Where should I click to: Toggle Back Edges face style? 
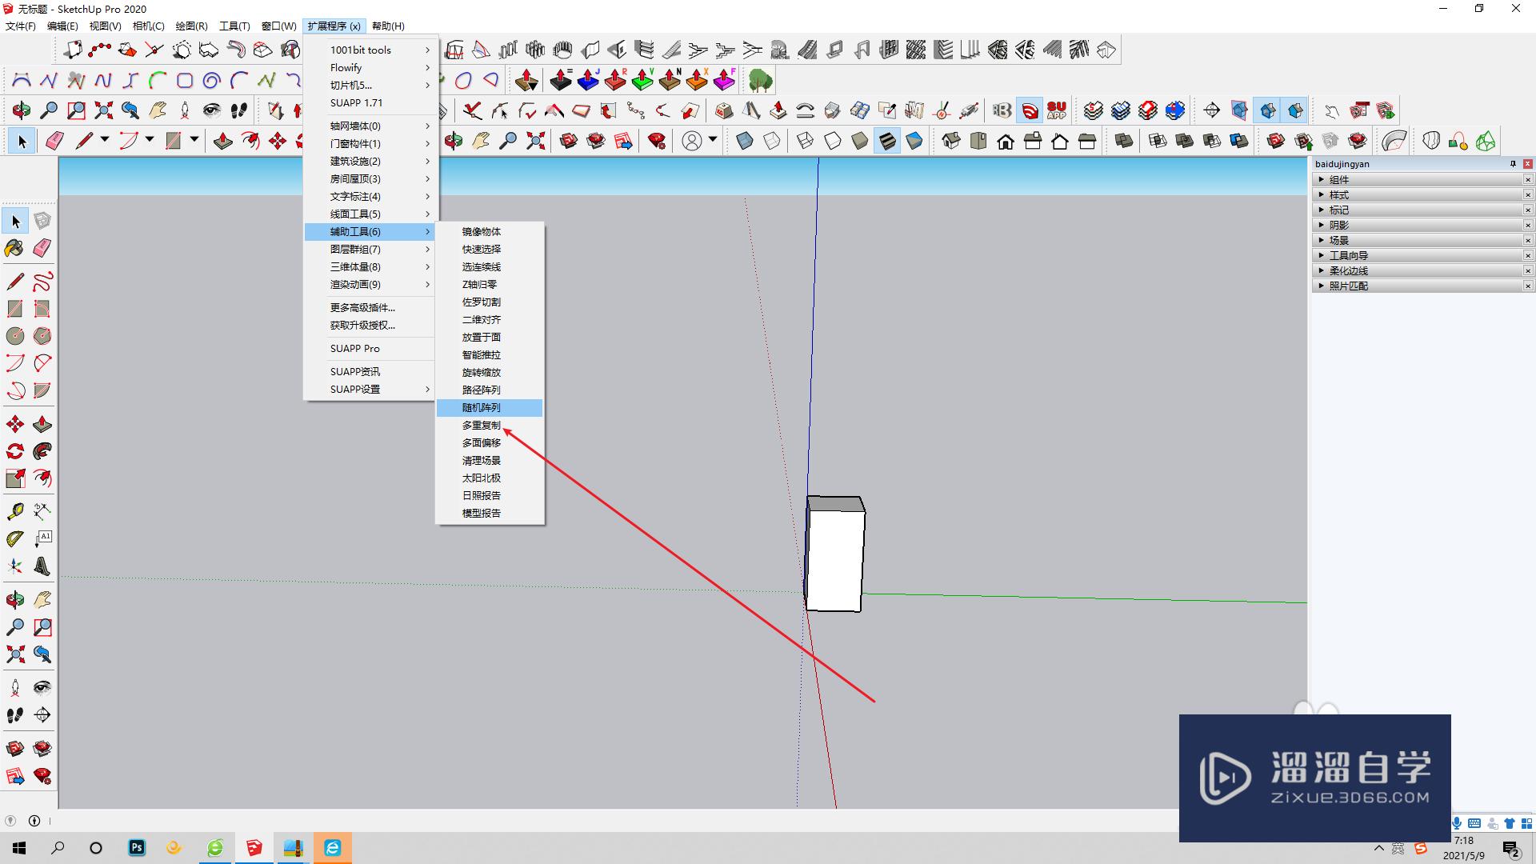coord(772,142)
